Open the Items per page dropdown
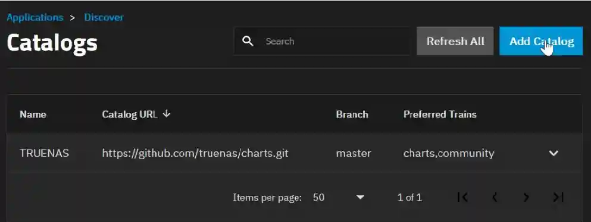Image resolution: width=591 pixels, height=222 pixels. pos(339,197)
